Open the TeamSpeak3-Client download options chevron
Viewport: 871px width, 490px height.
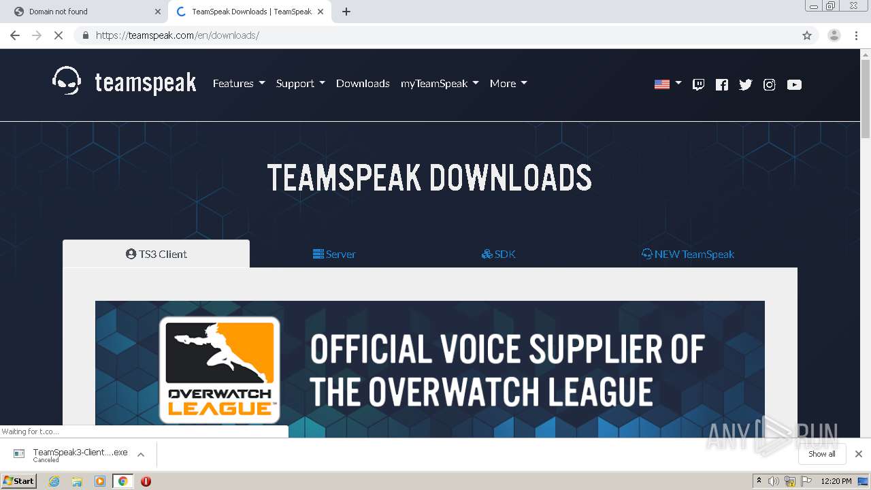[x=141, y=455]
